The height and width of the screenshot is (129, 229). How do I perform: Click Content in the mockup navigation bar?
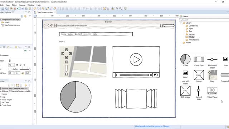78,34
